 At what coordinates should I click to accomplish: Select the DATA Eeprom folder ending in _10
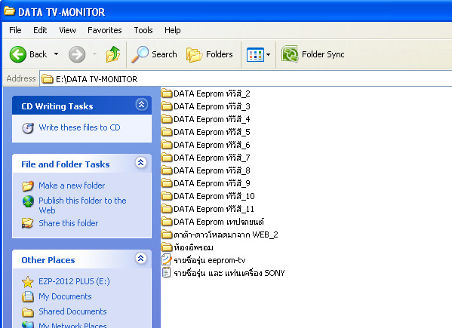pyautogui.click(x=208, y=196)
